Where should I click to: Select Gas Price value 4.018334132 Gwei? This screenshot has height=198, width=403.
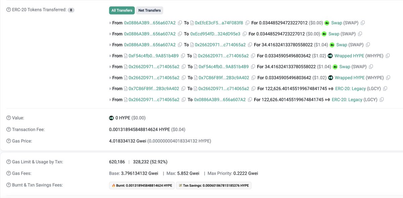tap(128, 141)
